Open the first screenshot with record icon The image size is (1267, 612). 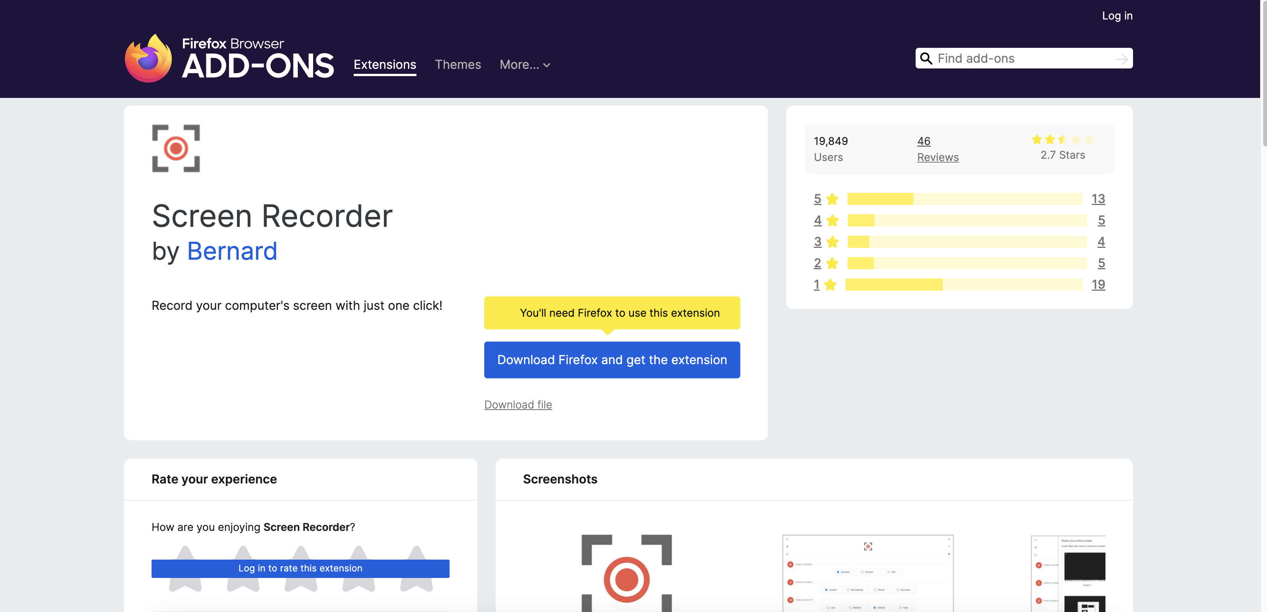[x=627, y=573]
